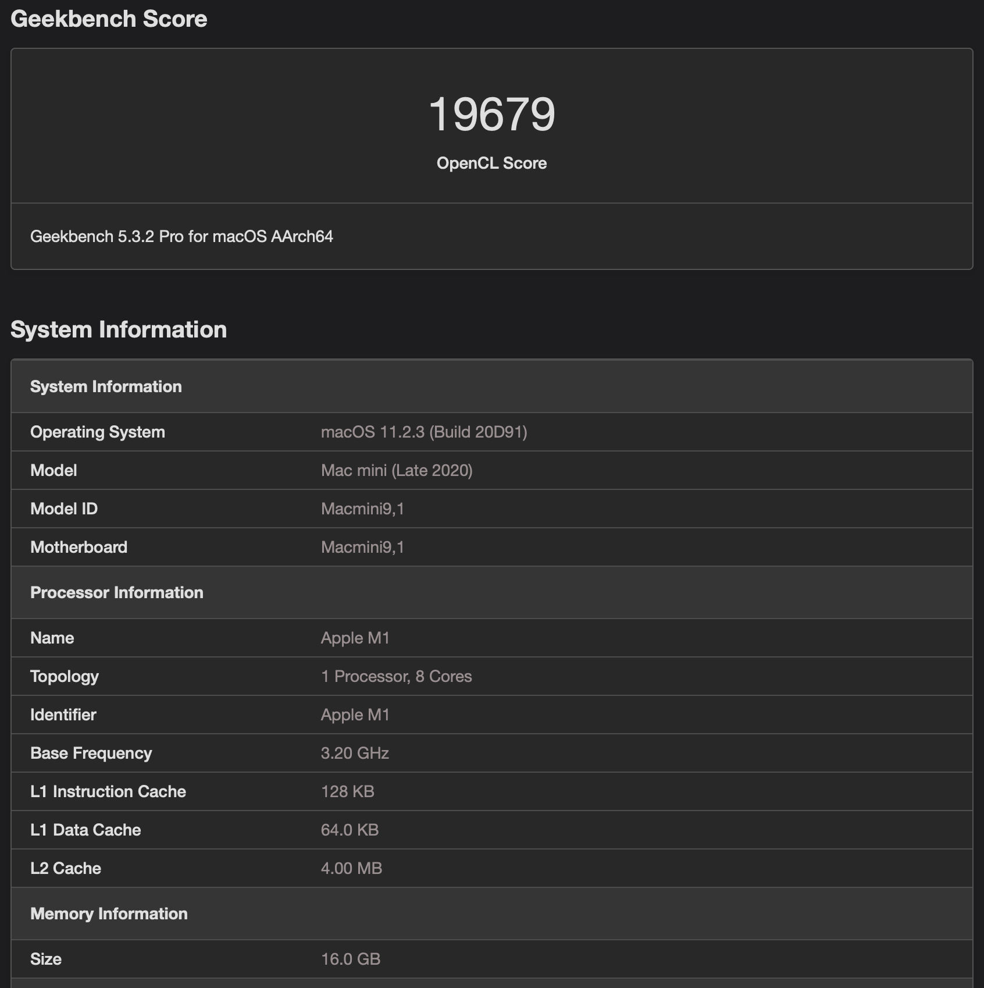This screenshot has width=984, height=988.
Task: Open the Geekbench 5.3.2 Pro link
Action: [x=182, y=237]
